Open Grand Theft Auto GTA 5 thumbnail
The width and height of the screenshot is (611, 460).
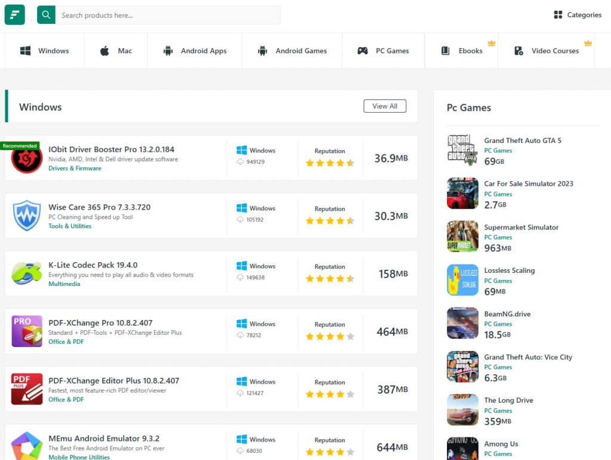(462, 150)
